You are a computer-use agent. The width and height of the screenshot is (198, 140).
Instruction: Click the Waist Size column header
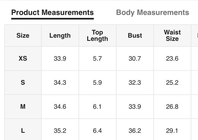point(172,36)
